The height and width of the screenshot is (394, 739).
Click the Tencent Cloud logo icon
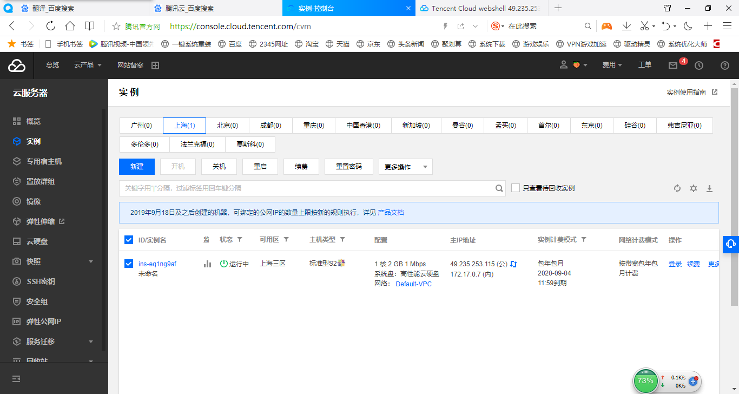(17, 65)
